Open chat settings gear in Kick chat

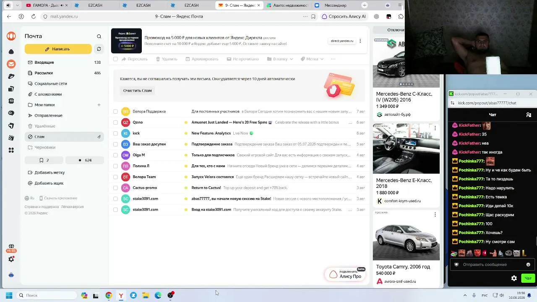click(x=514, y=278)
